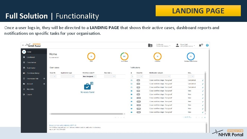The height and width of the screenshot is (139, 247).
Task: Open the notification bell in the header
Action: click(200, 45)
